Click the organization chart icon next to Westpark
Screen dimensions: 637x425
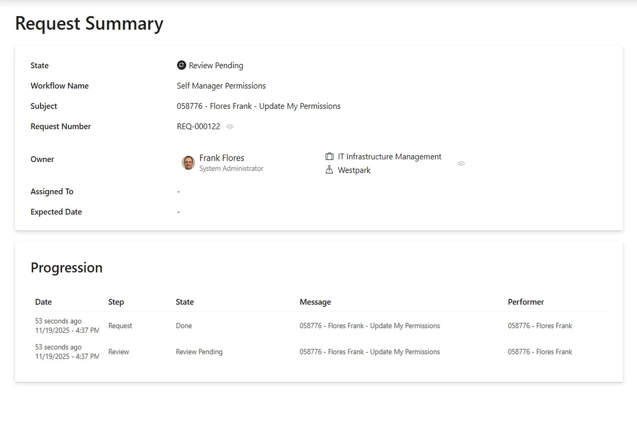point(329,170)
